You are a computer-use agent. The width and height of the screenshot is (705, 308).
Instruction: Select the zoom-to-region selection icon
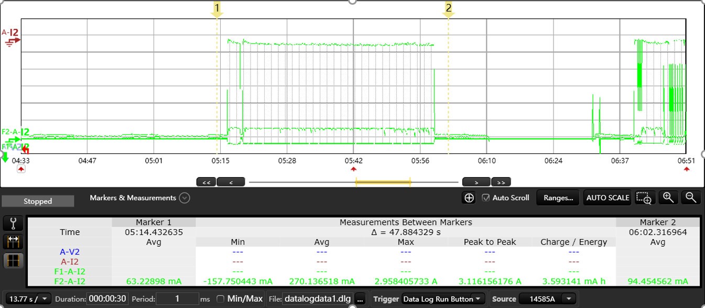point(644,198)
